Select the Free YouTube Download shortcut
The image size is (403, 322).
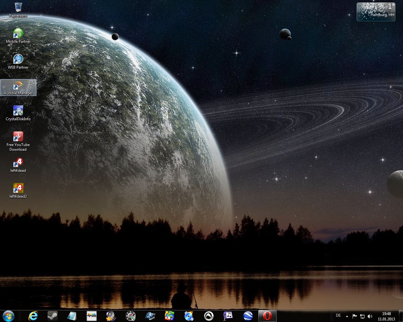pyautogui.click(x=18, y=141)
